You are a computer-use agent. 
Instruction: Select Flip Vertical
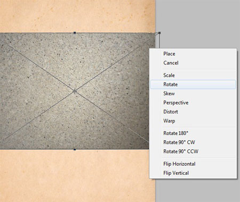193,173
